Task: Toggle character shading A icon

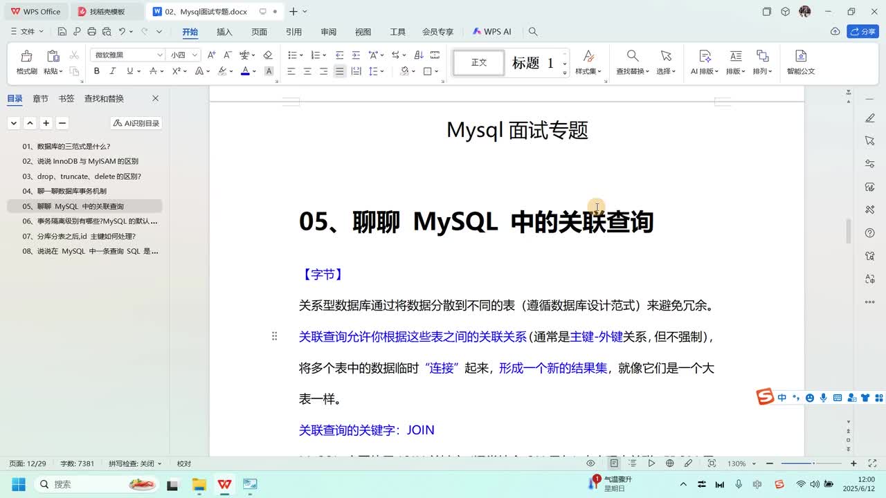Action: (269, 71)
